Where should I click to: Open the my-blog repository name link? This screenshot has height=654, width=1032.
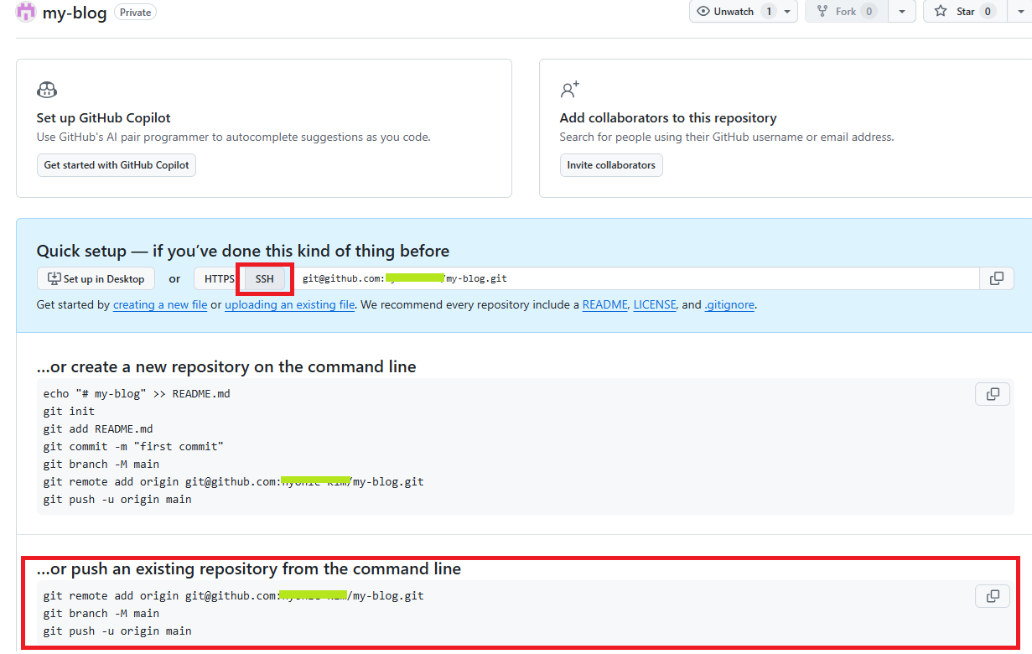[x=75, y=13]
